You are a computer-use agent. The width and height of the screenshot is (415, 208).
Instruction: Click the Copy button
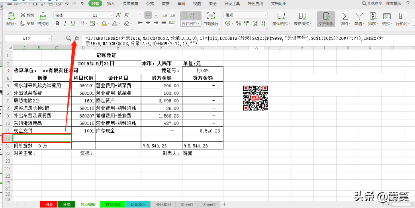pos(27,23)
